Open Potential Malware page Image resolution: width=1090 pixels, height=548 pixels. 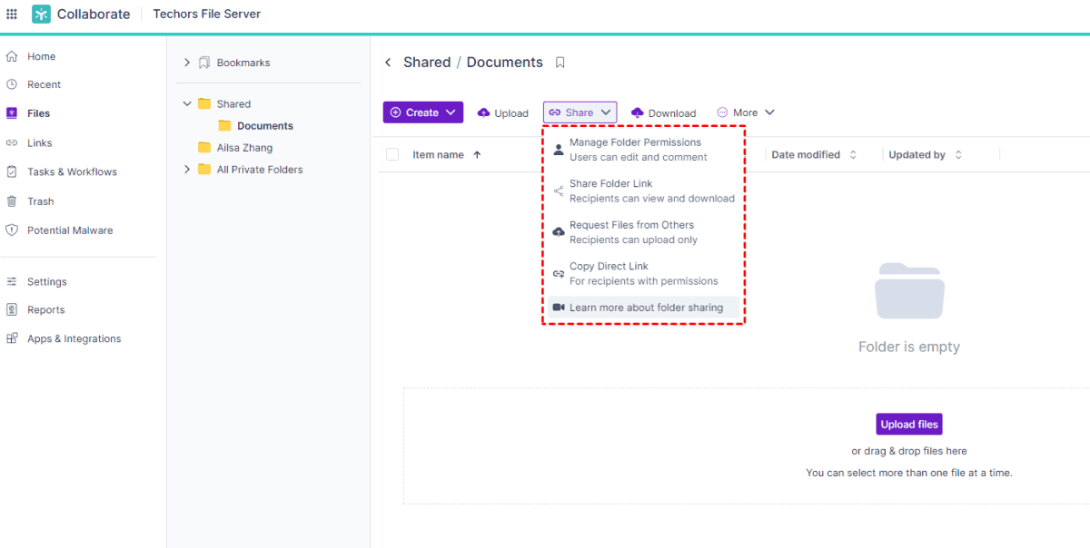point(70,230)
